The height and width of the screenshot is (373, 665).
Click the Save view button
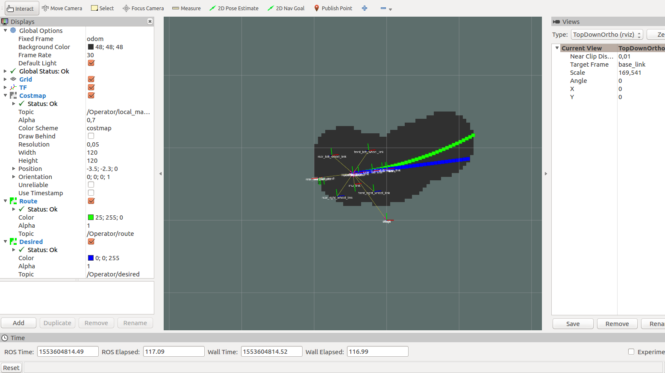pyautogui.click(x=573, y=324)
